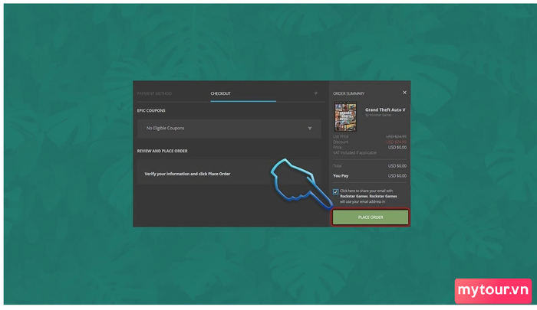Toggle the share email with Rockstar Games checkbox
The image size is (537, 310).
tap(336, 192)
